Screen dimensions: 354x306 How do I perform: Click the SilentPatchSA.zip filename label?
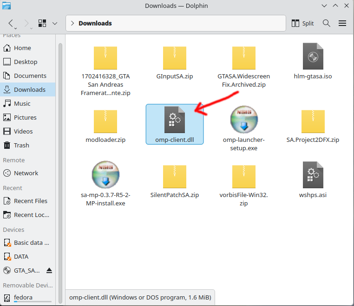[175, 195]
